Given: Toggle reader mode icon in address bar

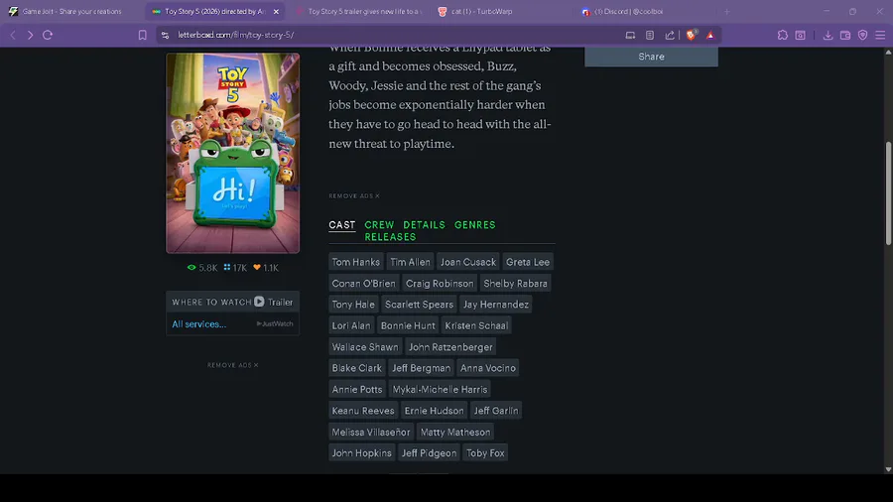Looking at the screenshot, I should tap(650, 35).
